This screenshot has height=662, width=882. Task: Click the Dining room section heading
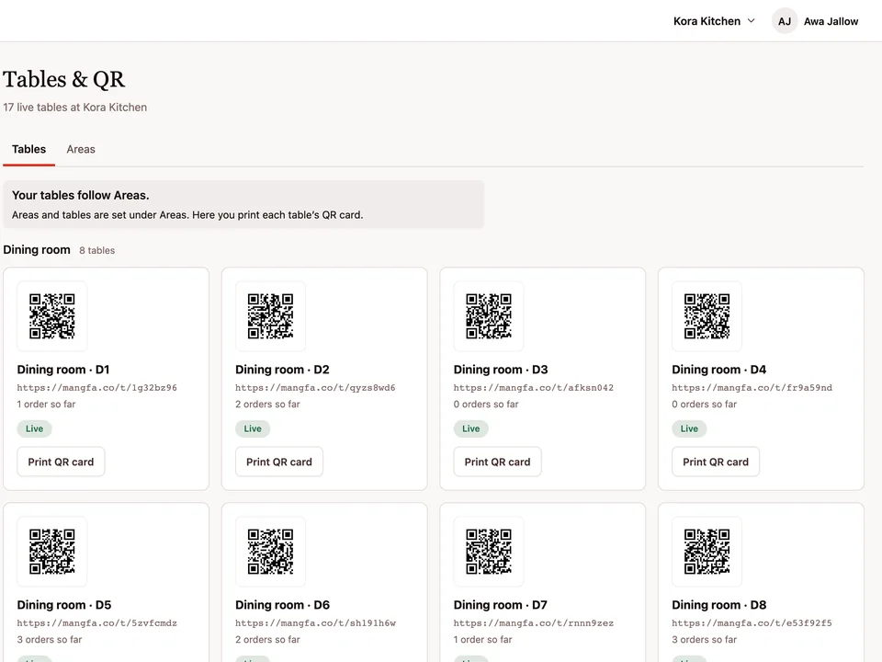tap(37, 249)
